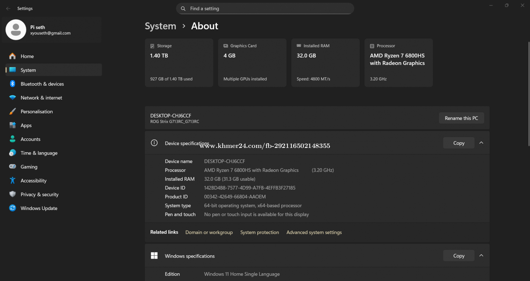This screenshot has width=530, height=281.
Task: Open Time & language settings
Action: [x=39, y=153]
